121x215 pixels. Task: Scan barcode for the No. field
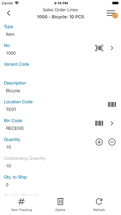pyautogui.click(x=99, y=48)
